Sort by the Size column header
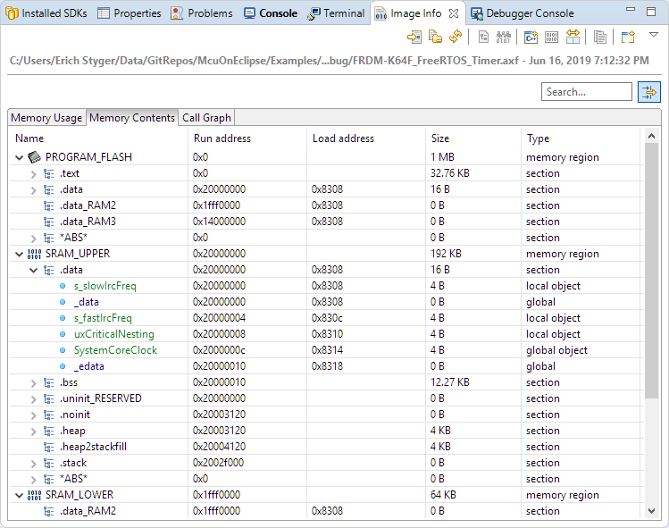The image size is (669, 528). pos(473,138)
